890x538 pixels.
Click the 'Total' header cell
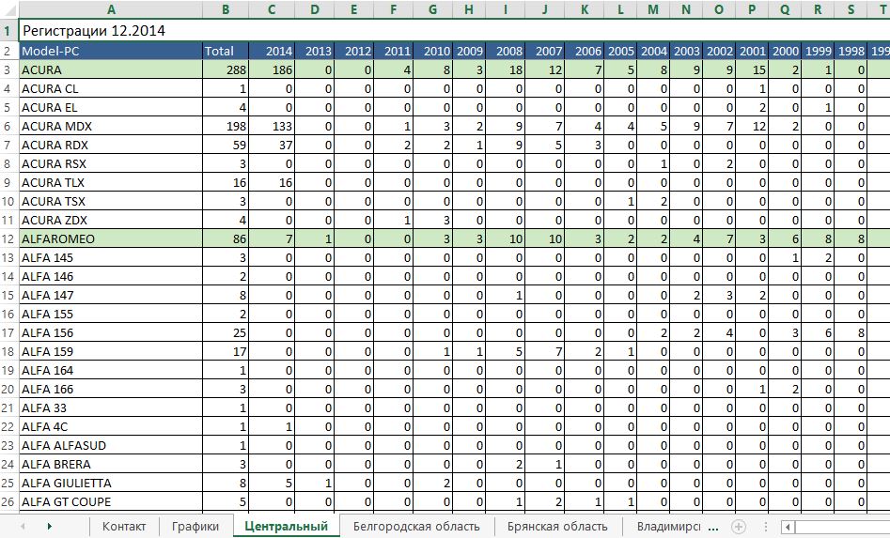pos(226,51)
